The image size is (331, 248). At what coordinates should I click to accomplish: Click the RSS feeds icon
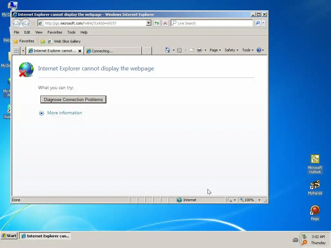coord(179,50)
